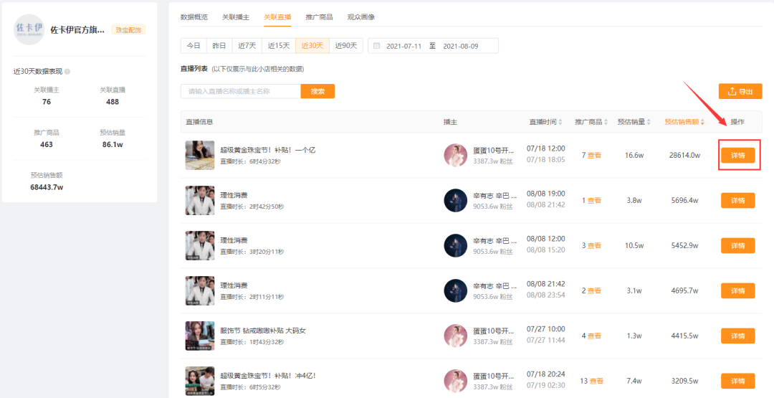Open 详情 for 08/08 12:00 live row
The width and height of the screenshot is (774, 398).
click(x=738, y=245)
